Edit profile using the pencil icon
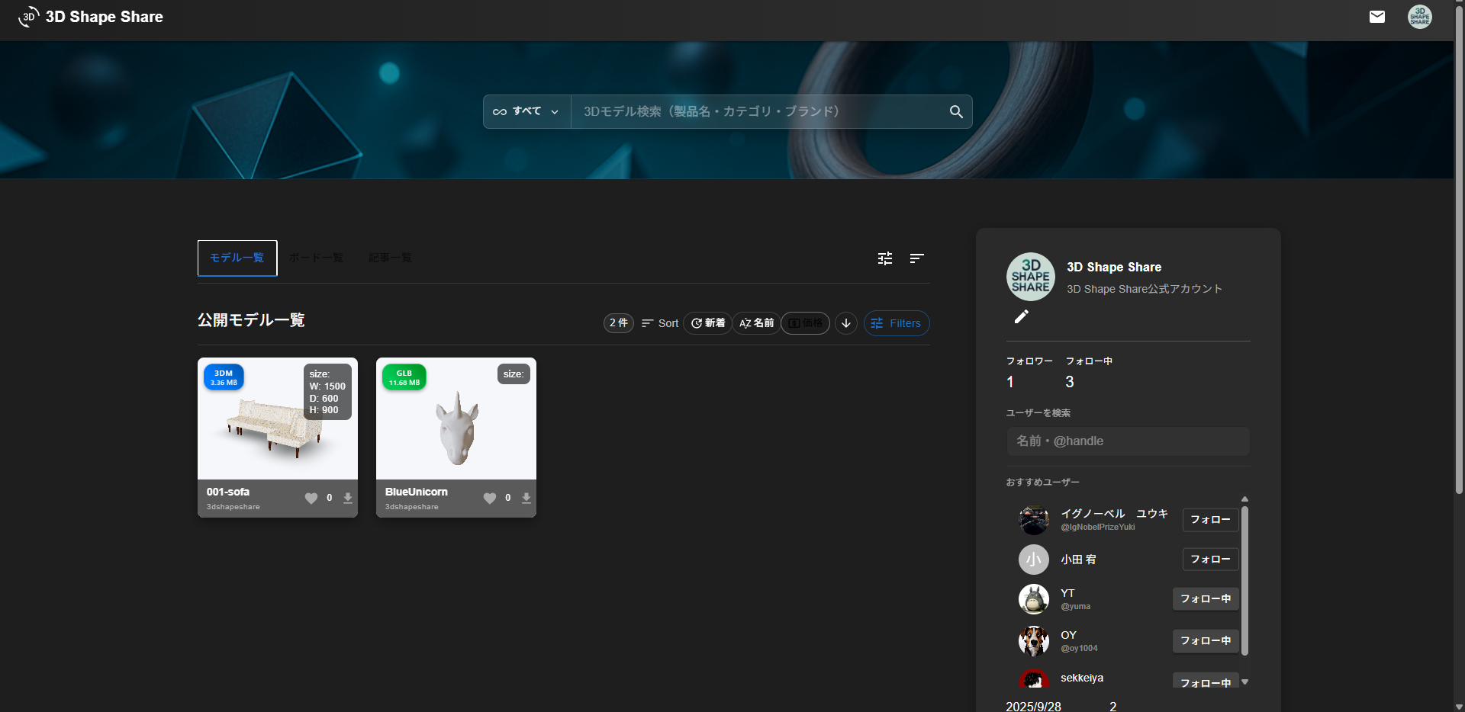The height and width of the screenshot is (712, 1465). 1022,316
